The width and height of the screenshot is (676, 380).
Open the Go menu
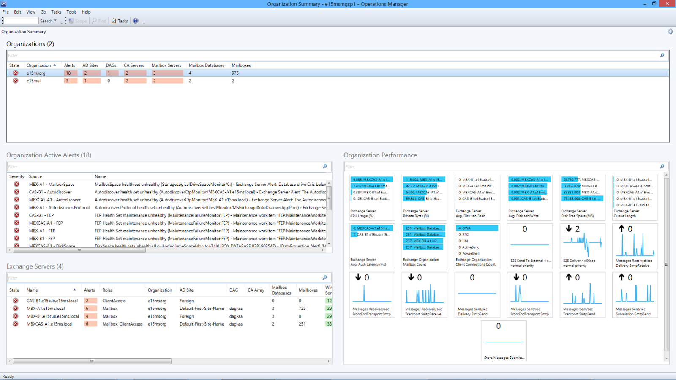(43, 12)
